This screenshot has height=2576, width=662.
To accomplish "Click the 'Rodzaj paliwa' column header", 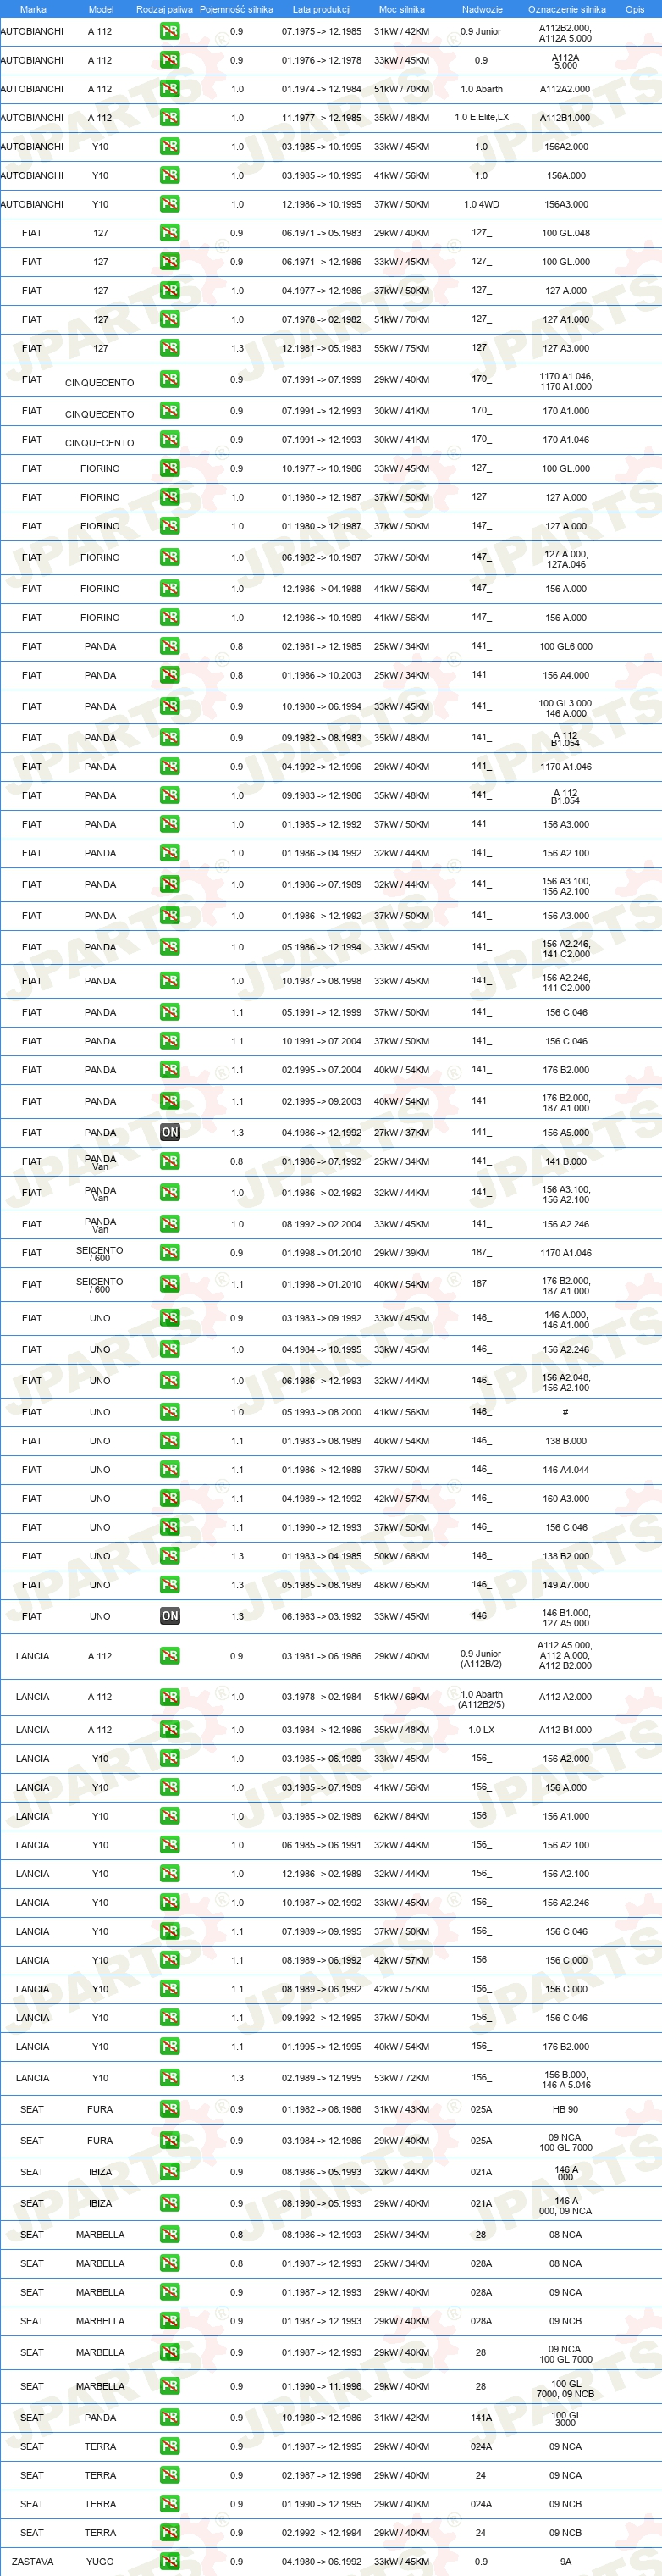I will pyautogui.click(x=164, y=9).
